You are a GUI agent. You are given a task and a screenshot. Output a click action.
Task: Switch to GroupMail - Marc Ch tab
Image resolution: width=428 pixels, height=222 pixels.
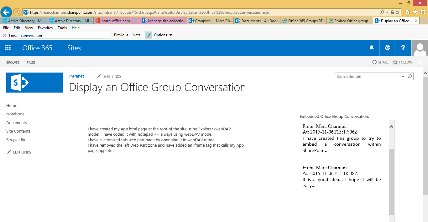[x=210, y=21]
